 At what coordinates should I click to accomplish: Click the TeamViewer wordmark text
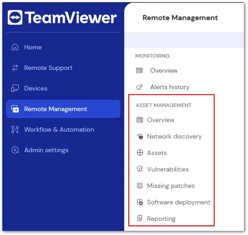coord(71,17)
